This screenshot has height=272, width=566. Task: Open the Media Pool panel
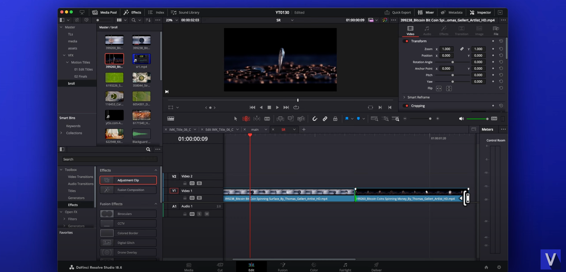click(x=104, y=12)
